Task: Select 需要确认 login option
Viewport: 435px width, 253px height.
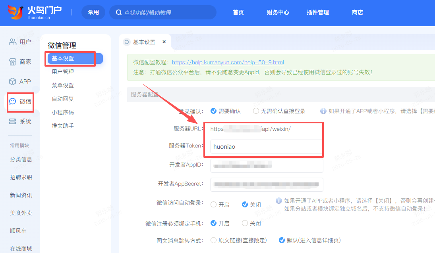Action: click(x=214, y=111)
